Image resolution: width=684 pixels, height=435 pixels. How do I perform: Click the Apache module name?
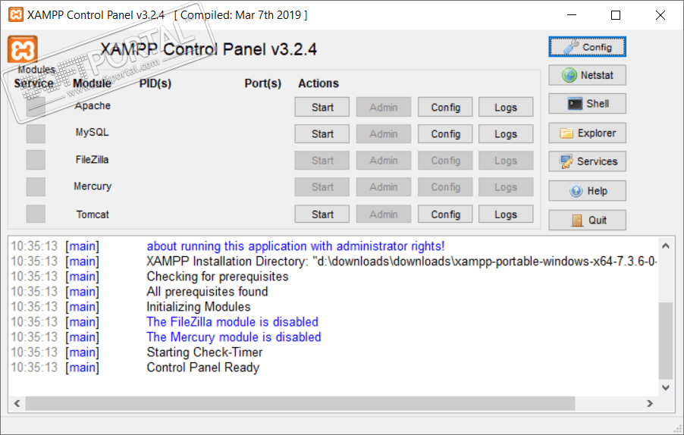(93, 105)
